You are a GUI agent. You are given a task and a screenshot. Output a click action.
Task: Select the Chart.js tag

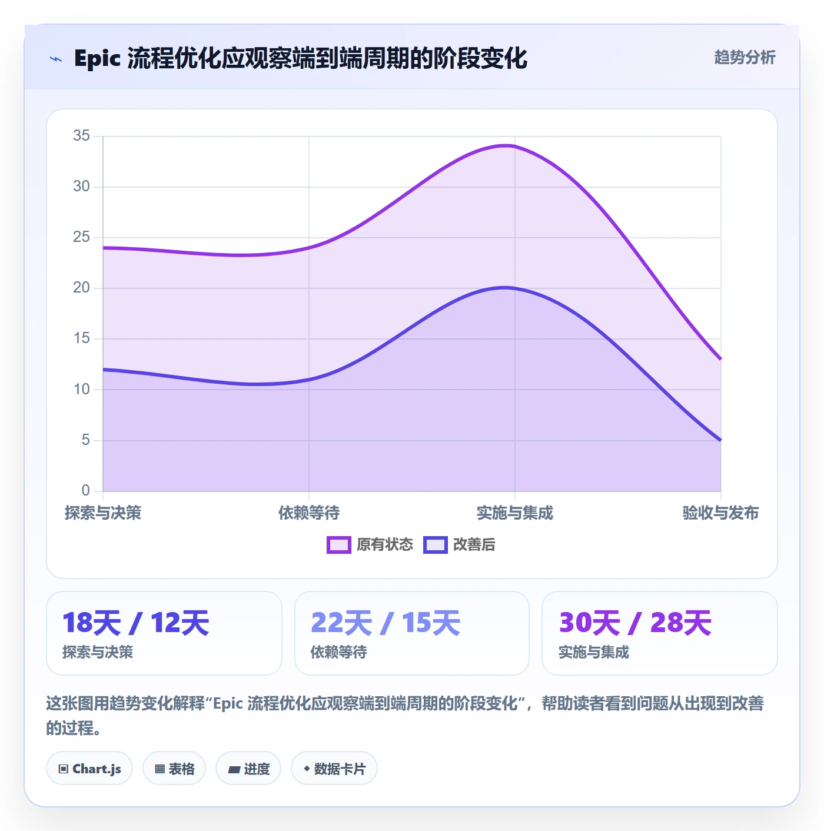click(89, 769)
